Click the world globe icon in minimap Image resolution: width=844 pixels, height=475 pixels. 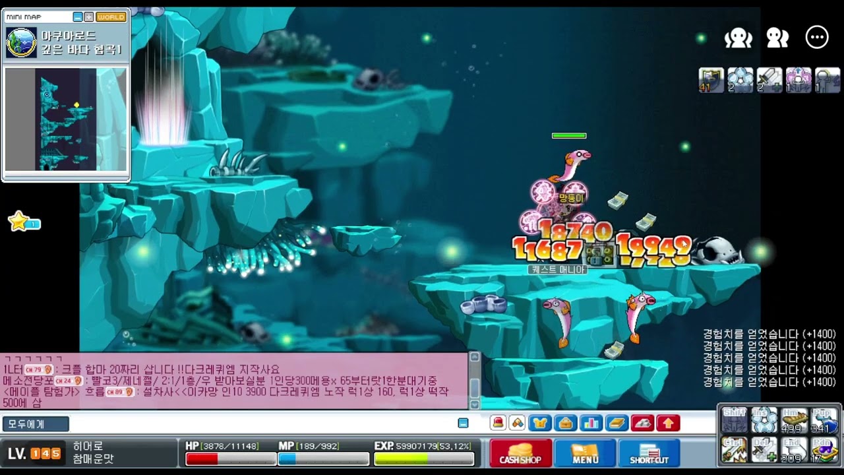(21, 43)
